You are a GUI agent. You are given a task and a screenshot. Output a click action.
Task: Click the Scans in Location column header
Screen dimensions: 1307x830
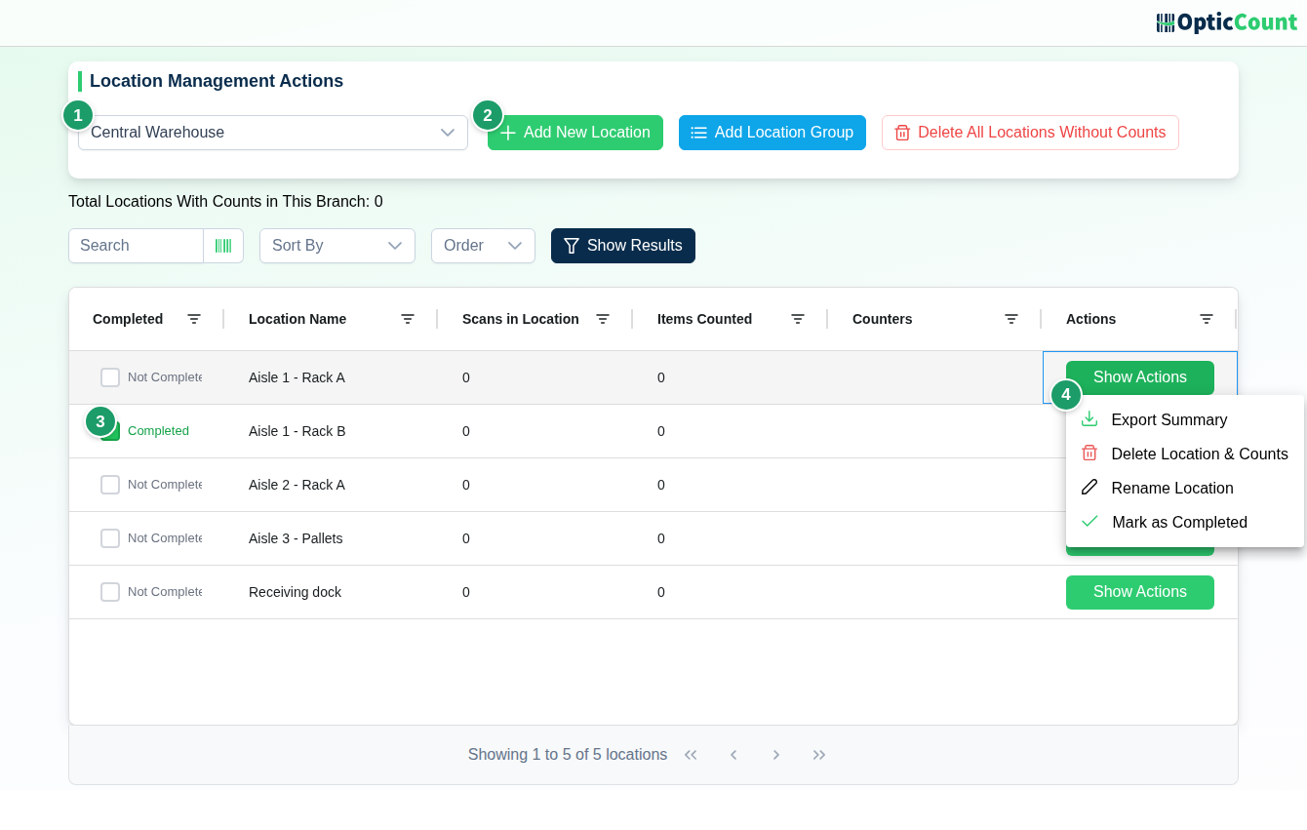click(521, 319)
